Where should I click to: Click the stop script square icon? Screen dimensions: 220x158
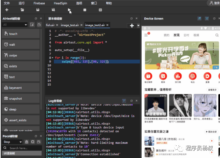click(85, 10)
